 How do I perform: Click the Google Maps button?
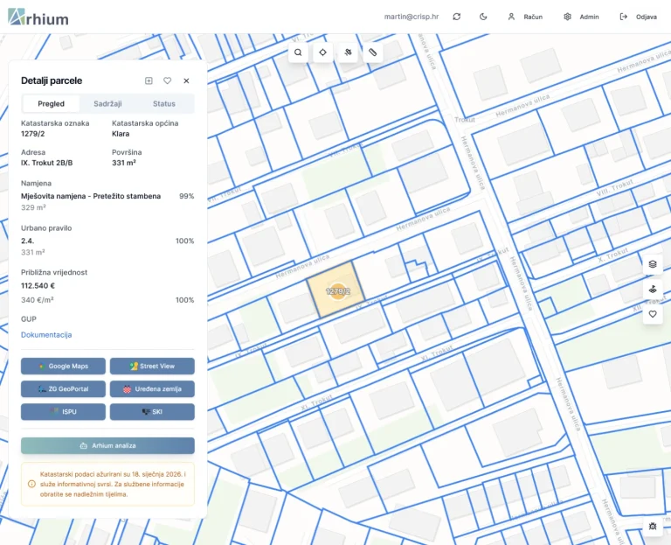click(x=63, y=366)
